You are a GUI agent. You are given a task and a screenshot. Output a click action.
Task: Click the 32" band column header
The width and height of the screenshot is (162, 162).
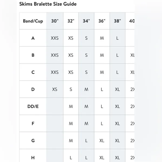point(71,21)
